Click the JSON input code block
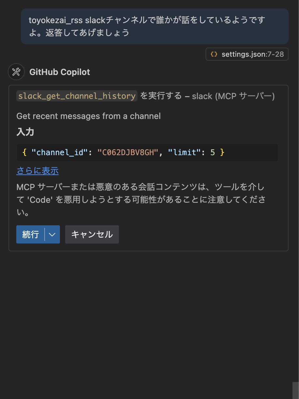This screenshot has width=299, height=399. (147, 152)
